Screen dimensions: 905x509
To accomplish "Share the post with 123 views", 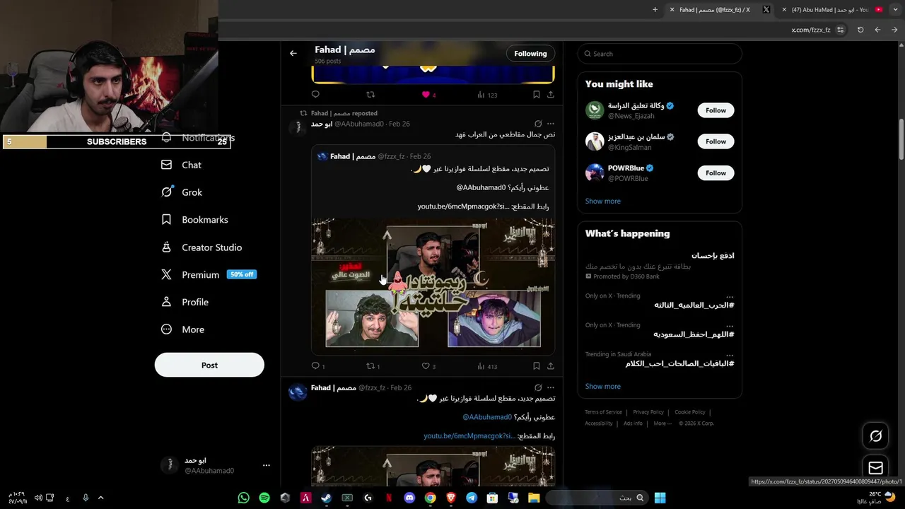I will point(551,95).
